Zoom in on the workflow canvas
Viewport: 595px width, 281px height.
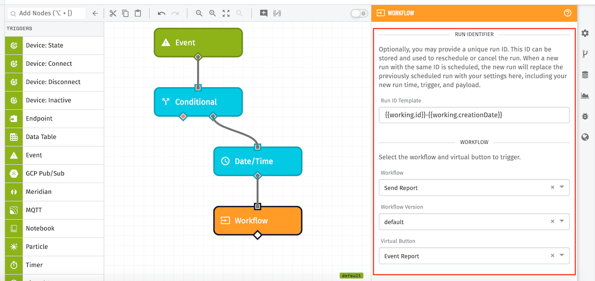tap(212, 13)
